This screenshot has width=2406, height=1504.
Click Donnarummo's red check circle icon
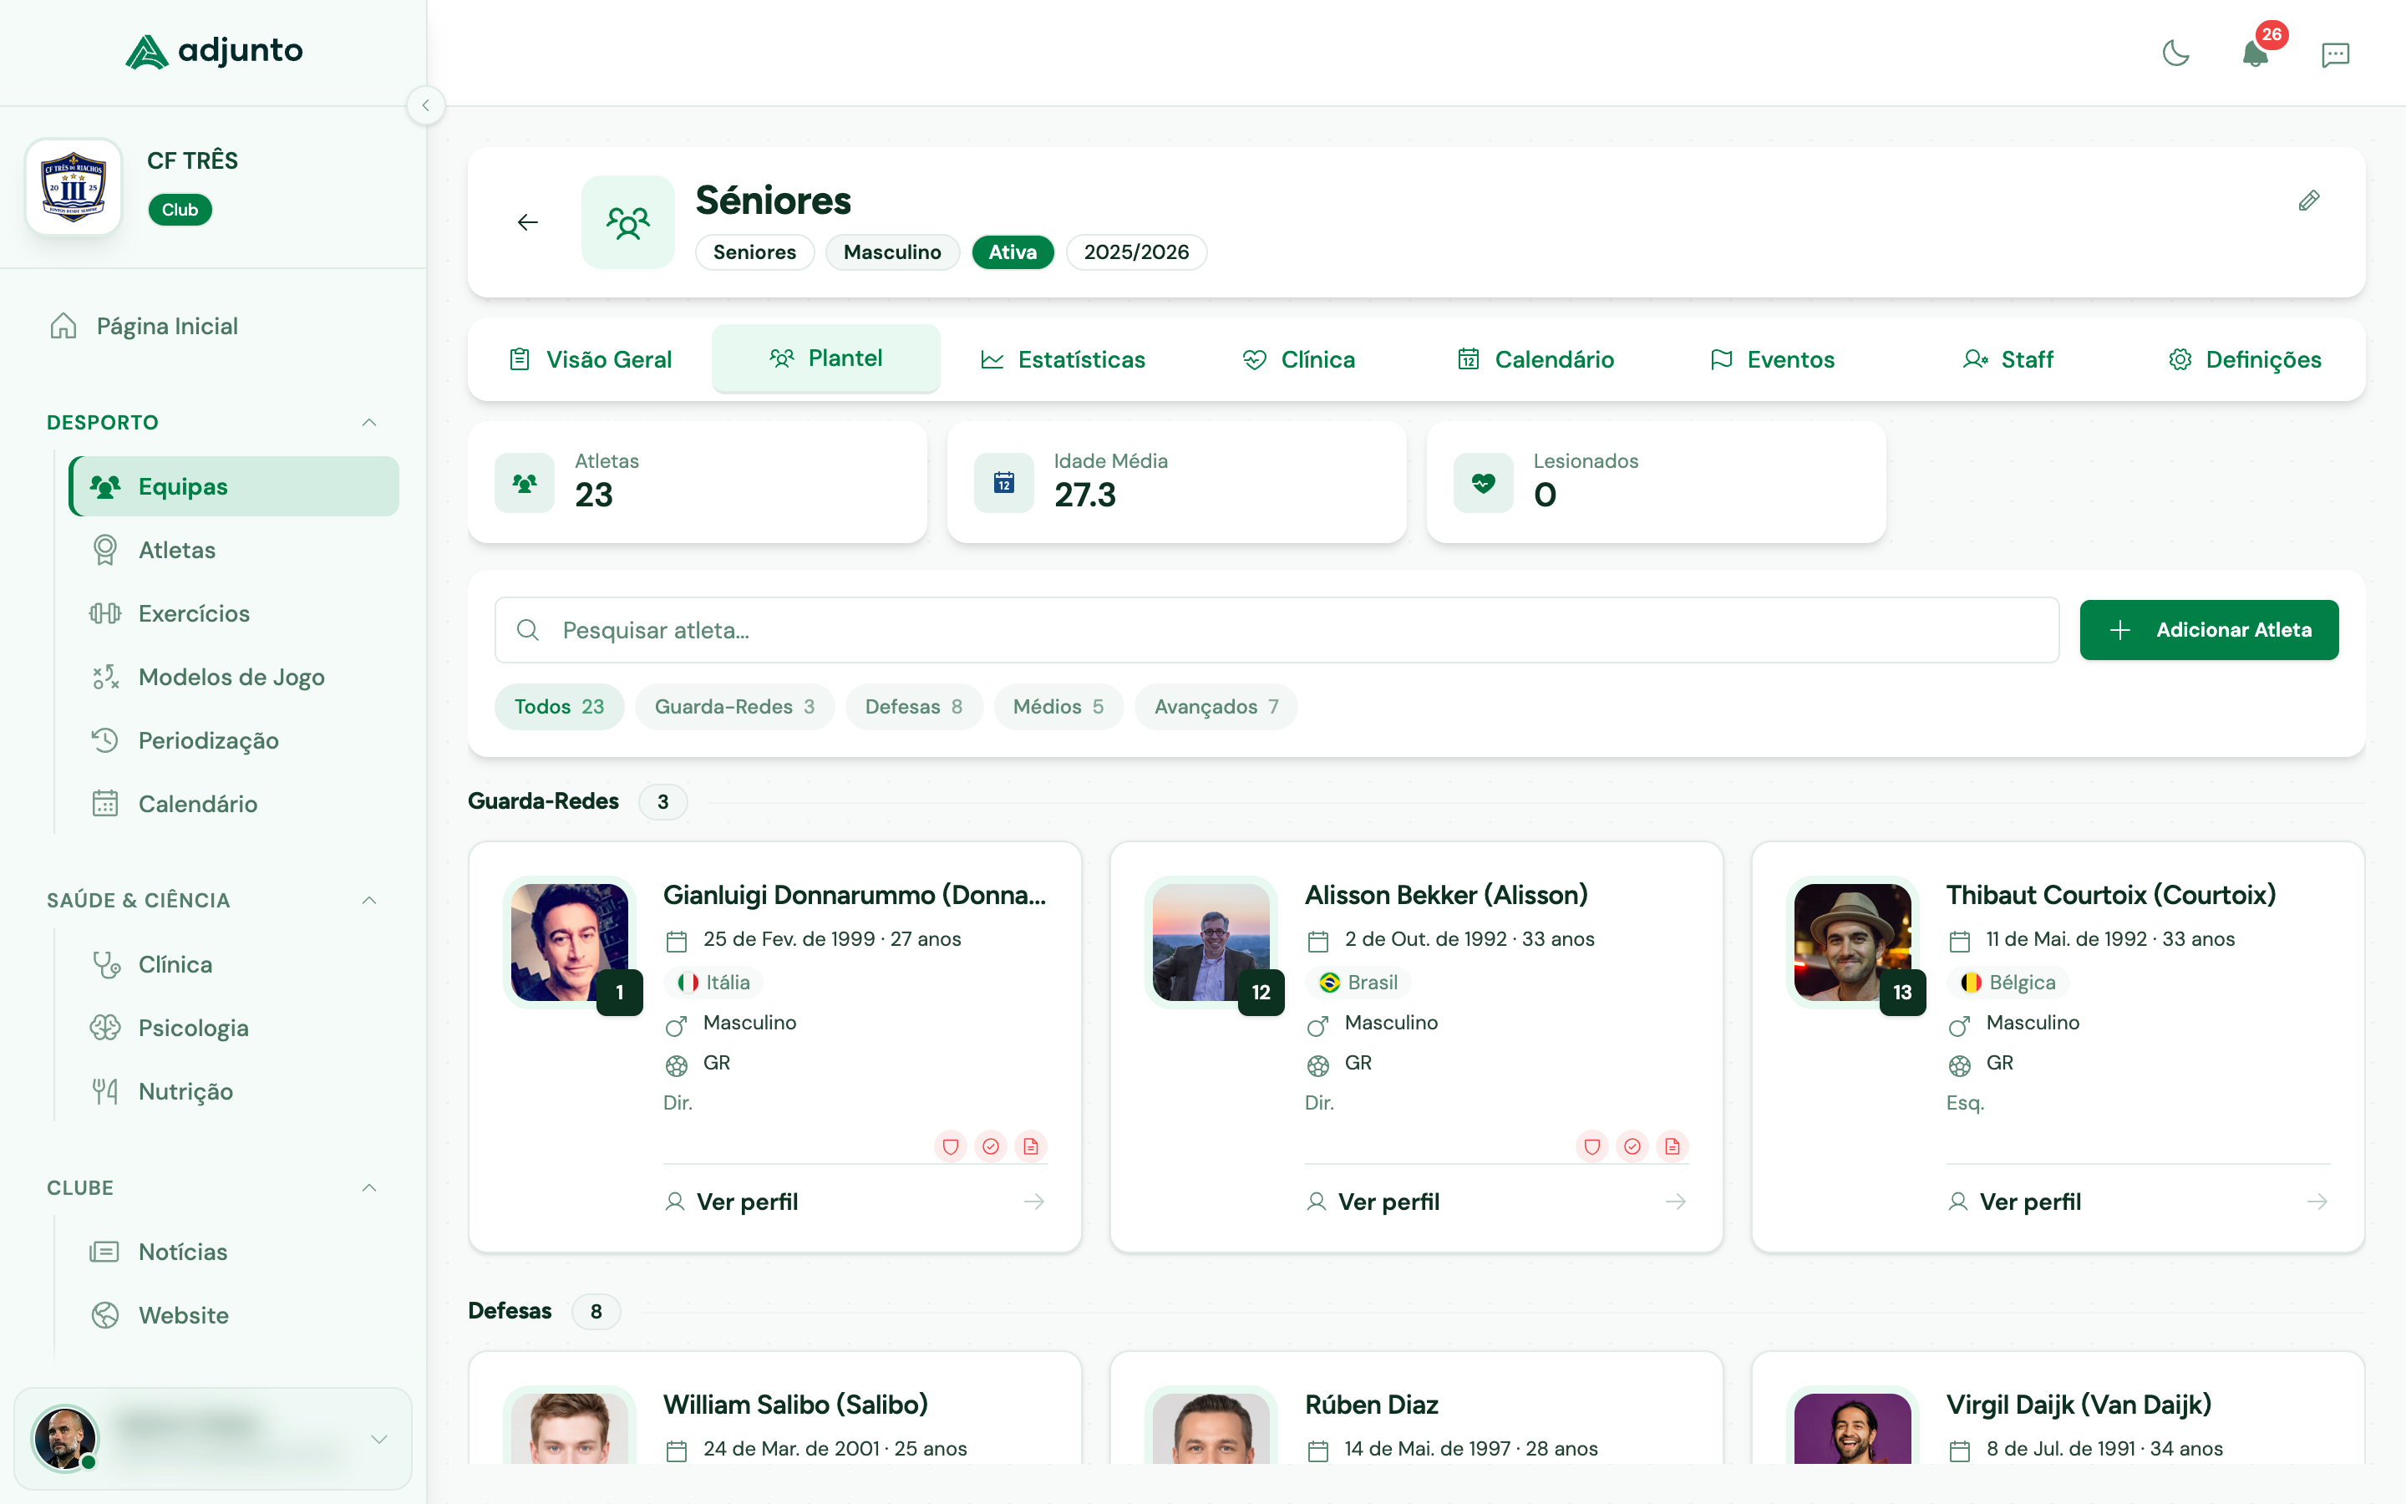pos(990,1146)
